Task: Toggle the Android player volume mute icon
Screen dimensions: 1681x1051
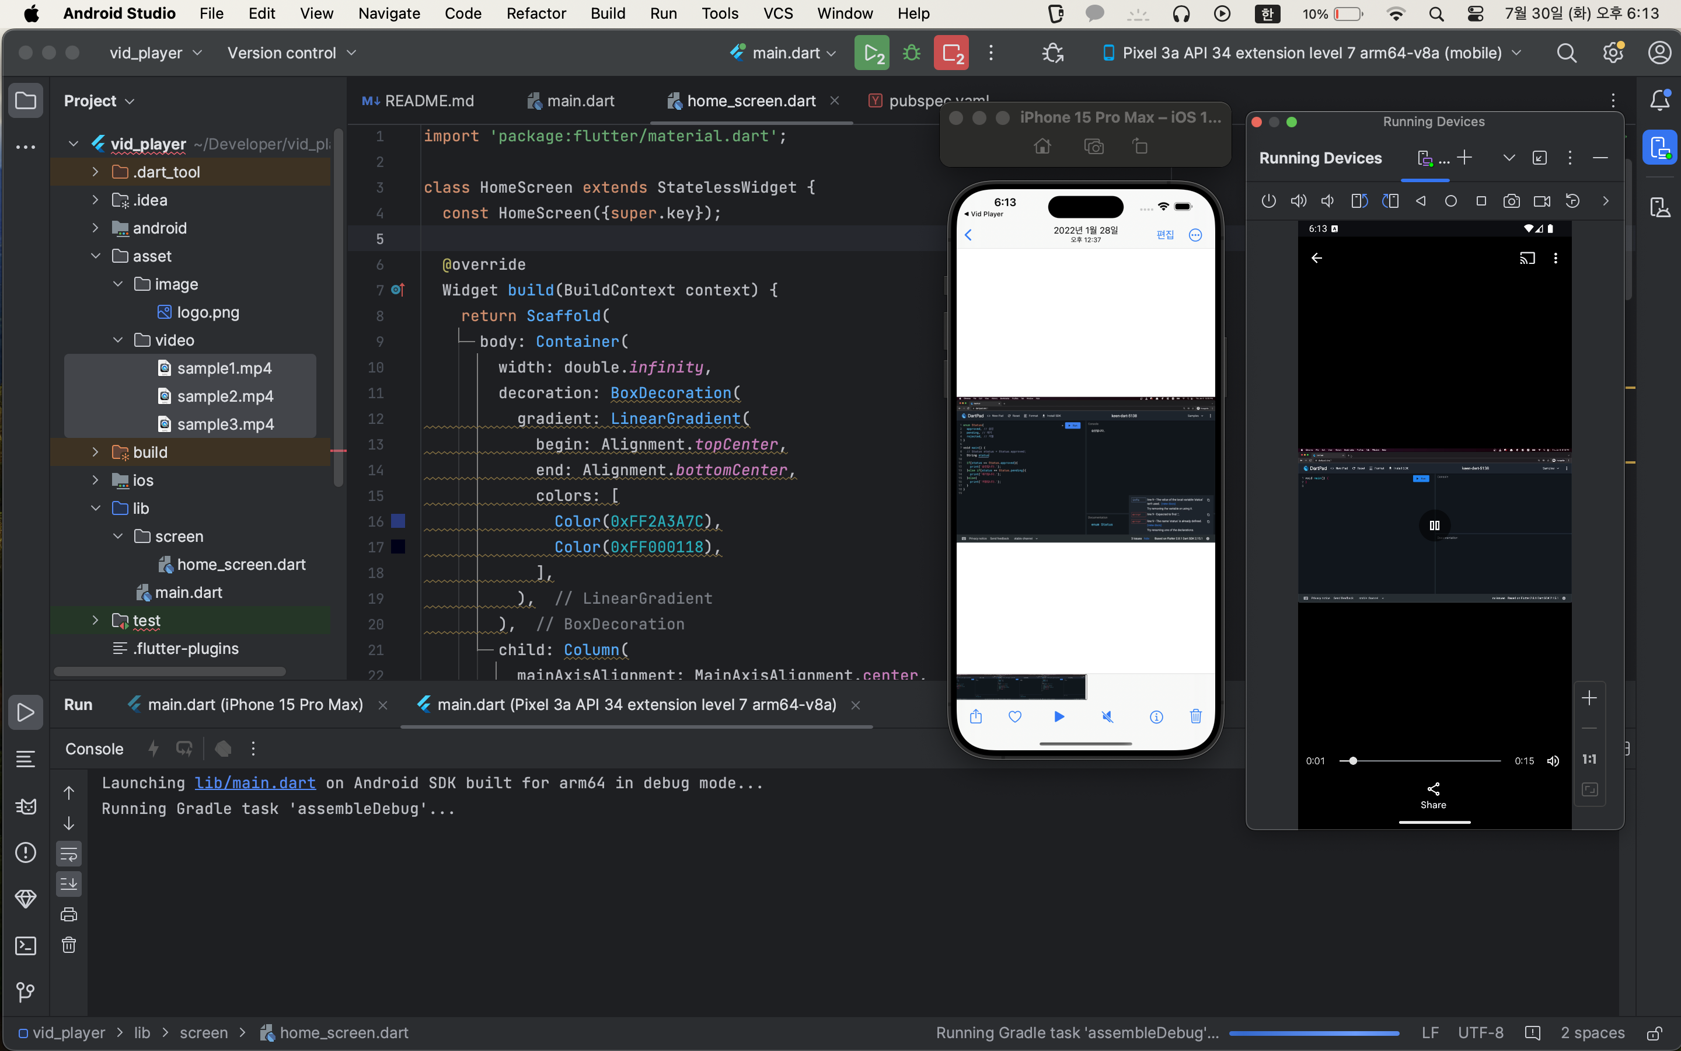Action: (x=1553, y=761)
